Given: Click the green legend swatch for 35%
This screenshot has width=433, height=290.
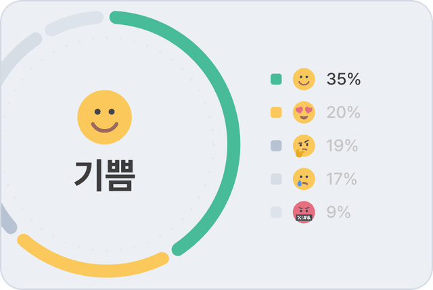Looking at the screenshot, I should tap(276, 79).
